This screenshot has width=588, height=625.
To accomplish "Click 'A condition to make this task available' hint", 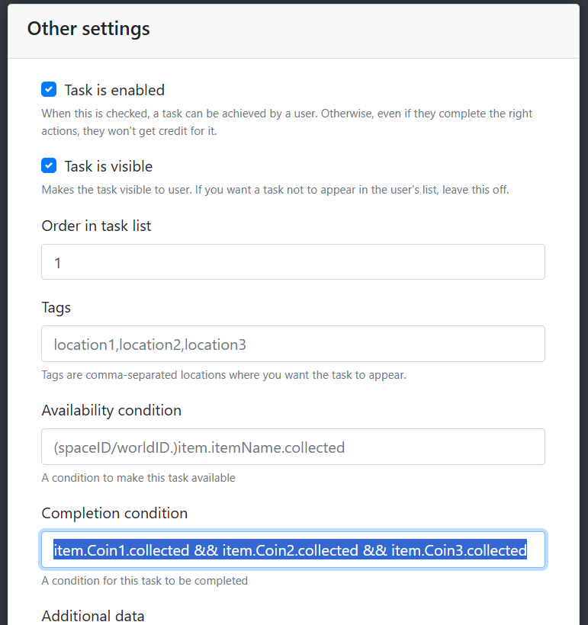I will pyautogui.click(x=139, y=478).
